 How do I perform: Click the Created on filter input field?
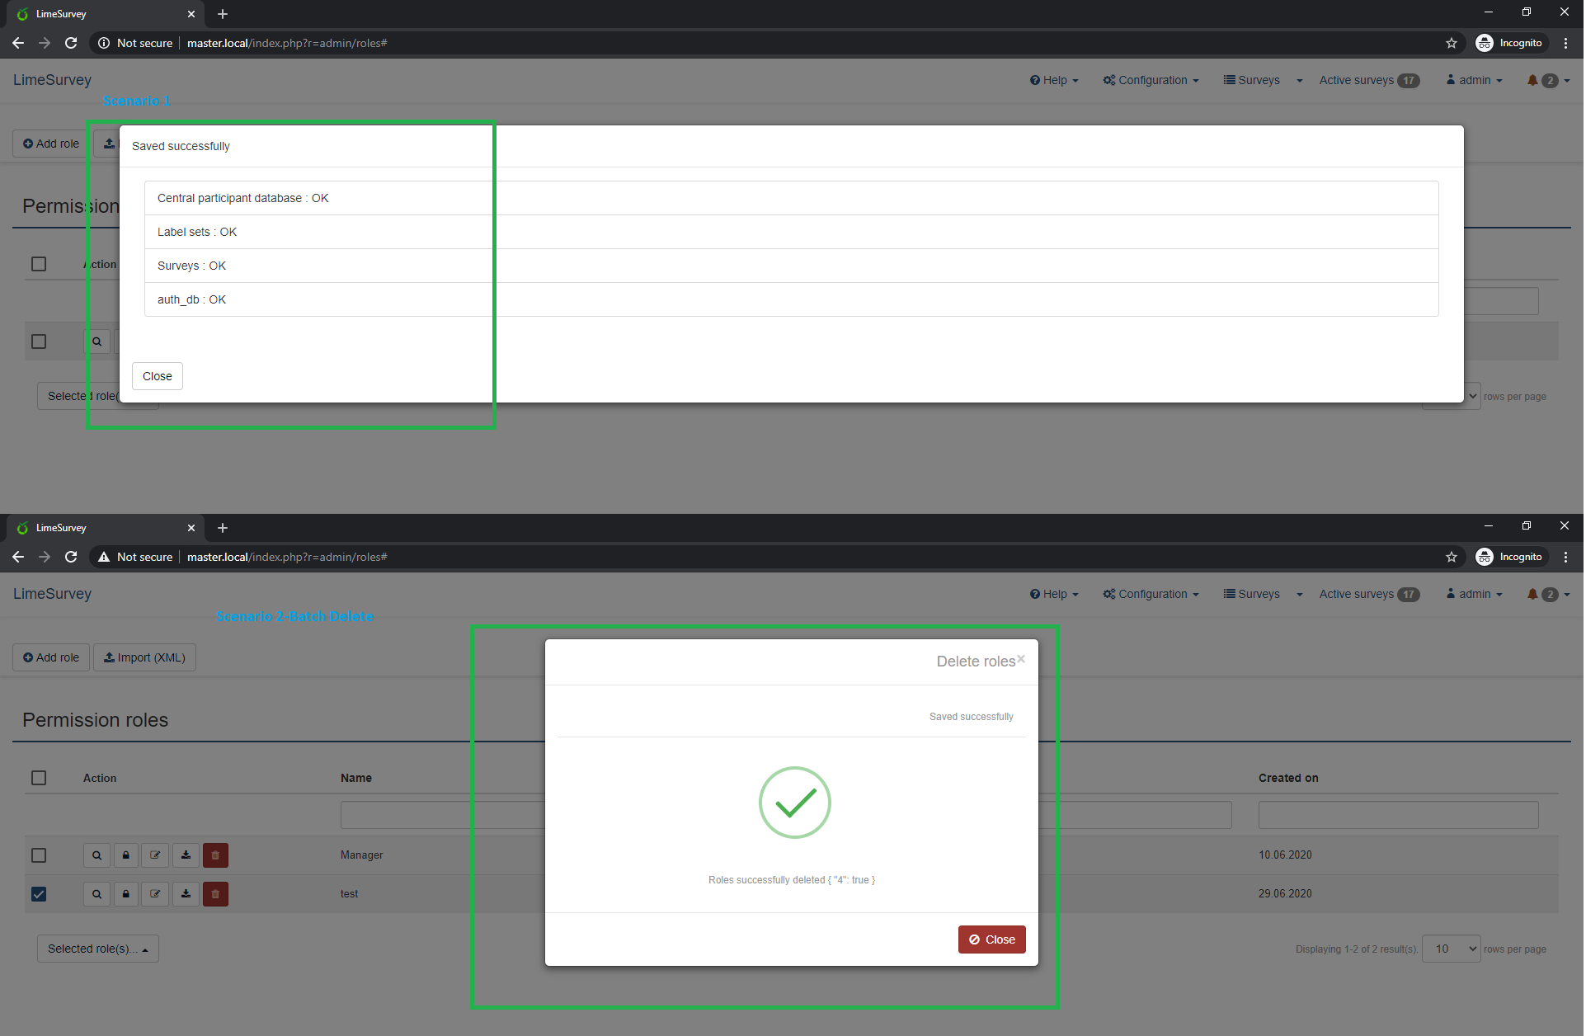coord(1398,815)
